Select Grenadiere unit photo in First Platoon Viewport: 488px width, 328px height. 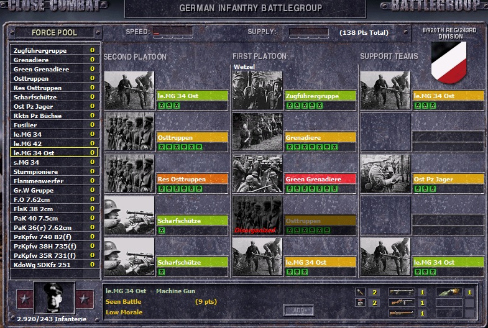point(257,132)
